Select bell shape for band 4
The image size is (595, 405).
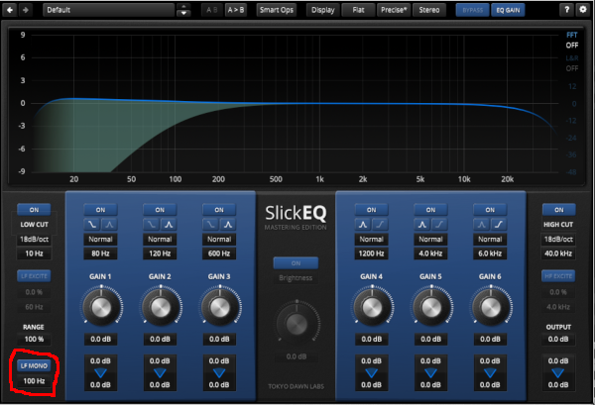pyautogui.click(x=364, y=225)
